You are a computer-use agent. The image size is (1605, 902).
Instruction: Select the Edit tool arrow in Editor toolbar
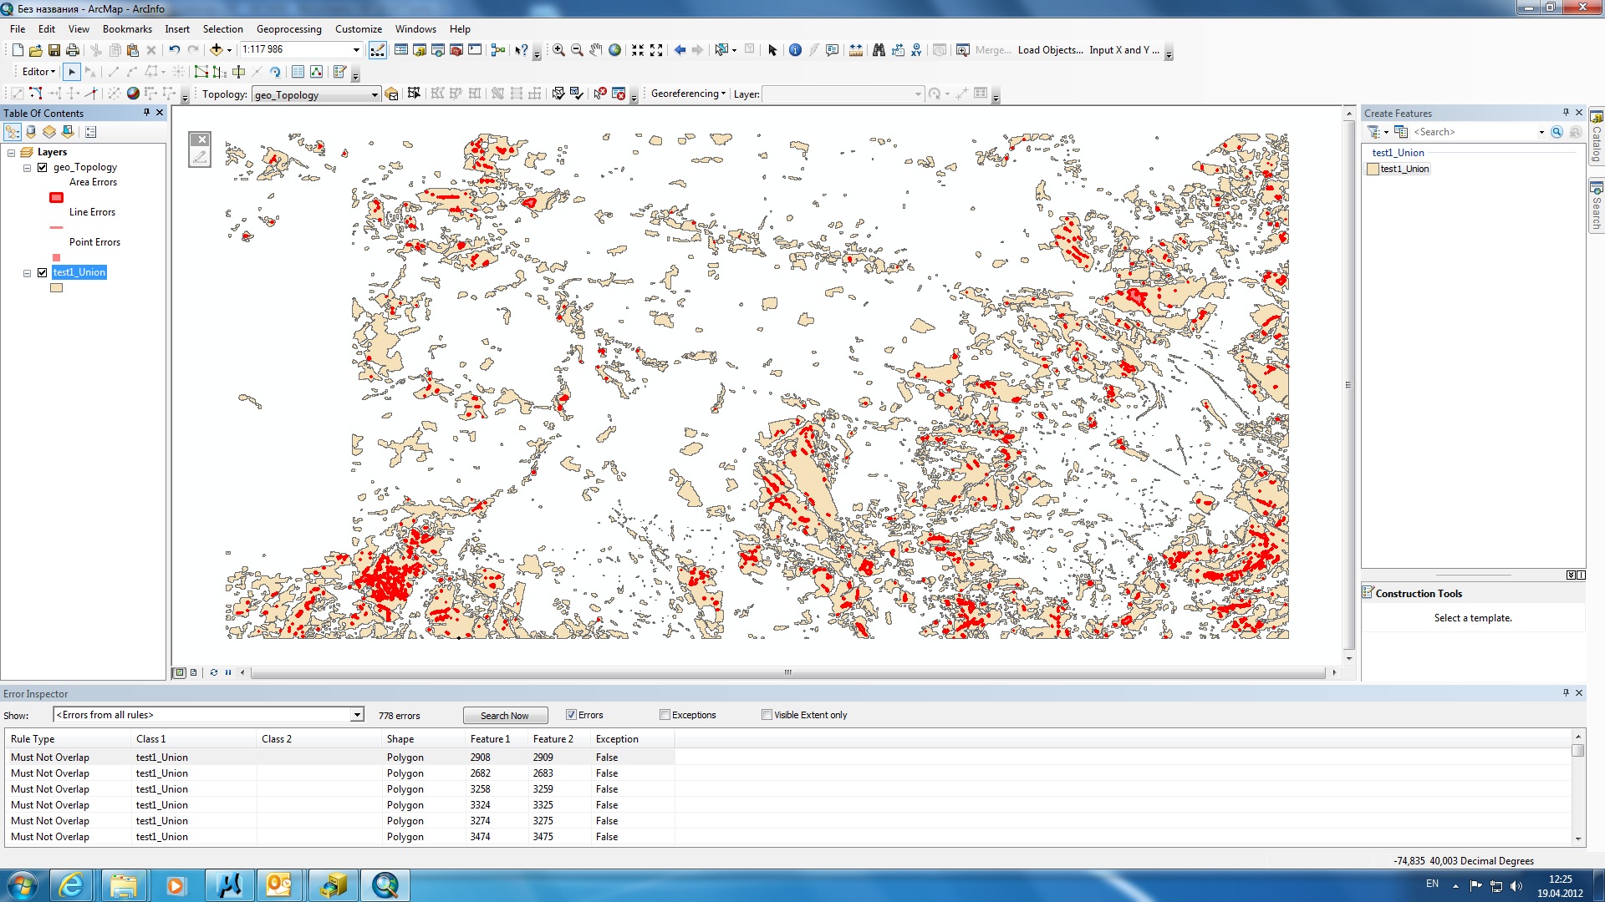click(72, 72)
